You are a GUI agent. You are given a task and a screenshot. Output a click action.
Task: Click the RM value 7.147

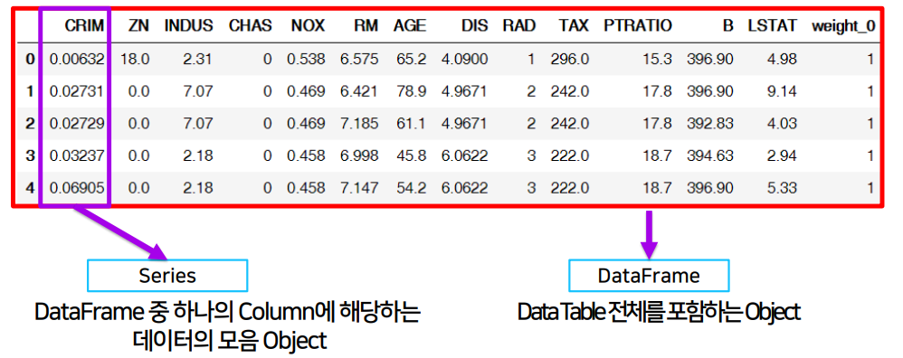pos(359,188)
